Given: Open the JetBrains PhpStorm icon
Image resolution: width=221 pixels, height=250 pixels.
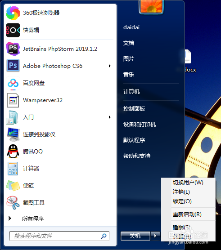Looking at the screenshot, I should 13,49.
